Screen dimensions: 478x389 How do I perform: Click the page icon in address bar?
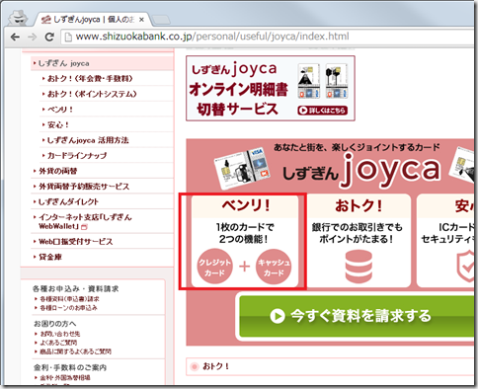[x=68, y=37]
